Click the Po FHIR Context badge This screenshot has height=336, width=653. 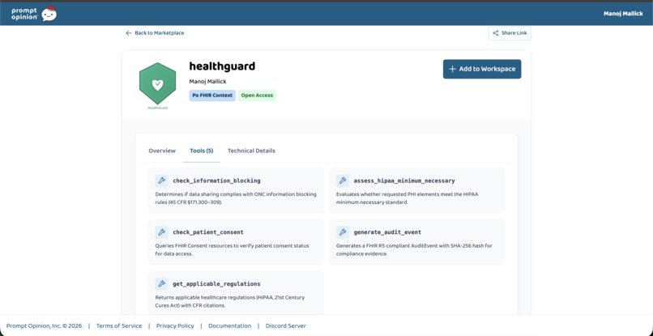212,96
